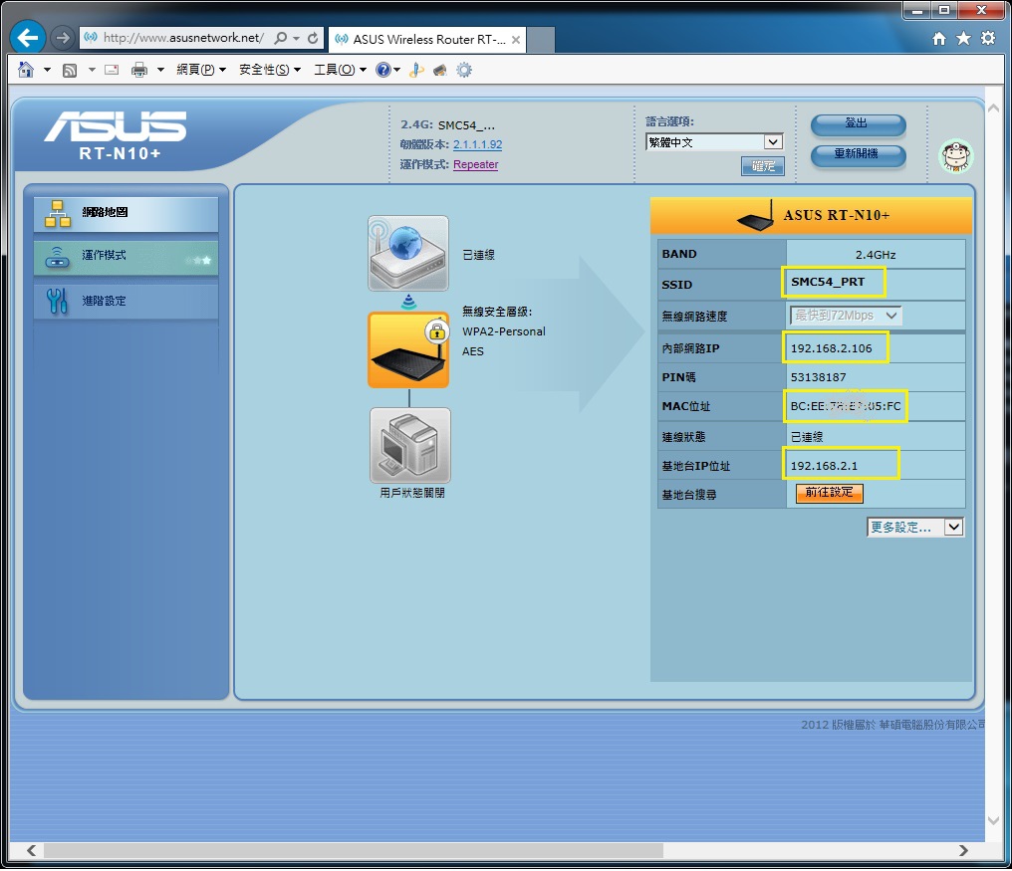Click the search magnifier in address bar

click(x=280, y=38)
